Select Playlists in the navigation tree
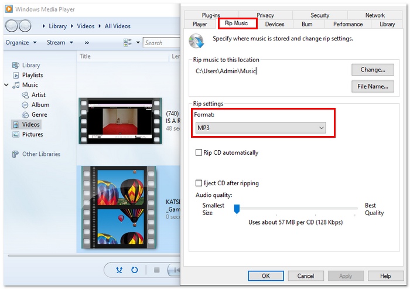The width and height of the screenshot is (410, 289). tap(32, 75)
